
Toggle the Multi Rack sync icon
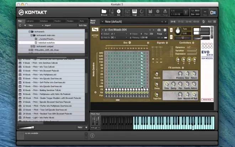204,22
